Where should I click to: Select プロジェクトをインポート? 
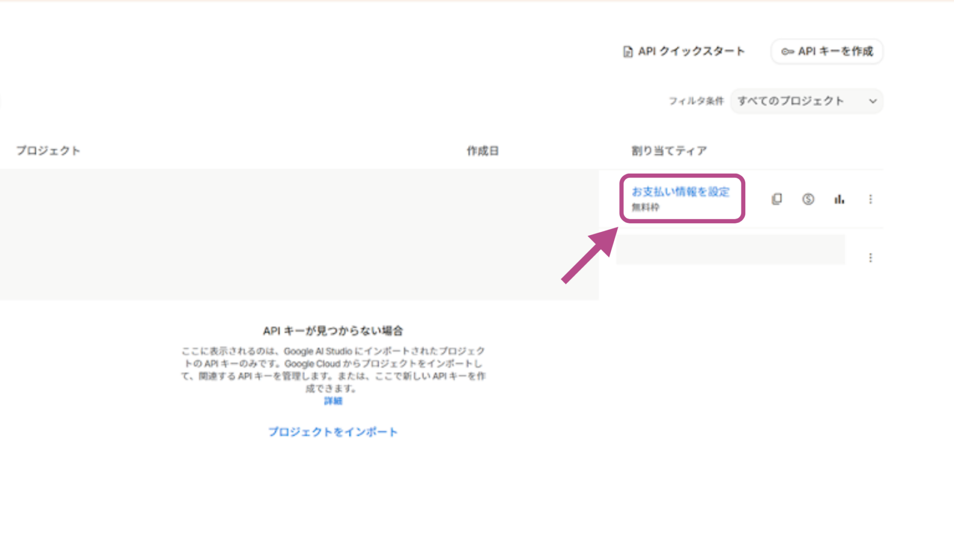[x=333, y=432]
